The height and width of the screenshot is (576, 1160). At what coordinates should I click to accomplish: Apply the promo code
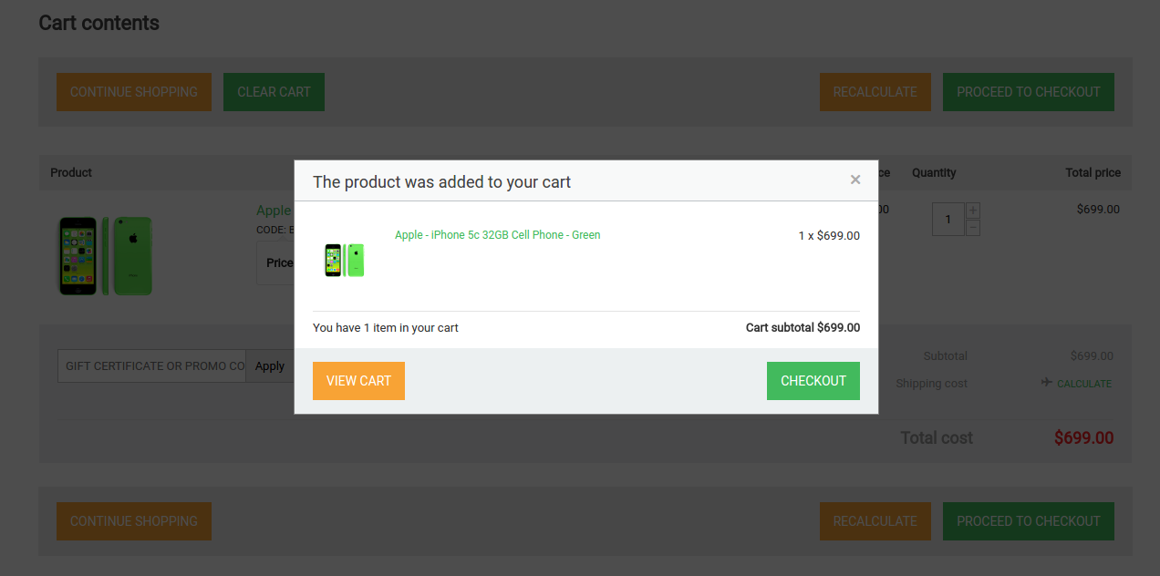[270, 366]
